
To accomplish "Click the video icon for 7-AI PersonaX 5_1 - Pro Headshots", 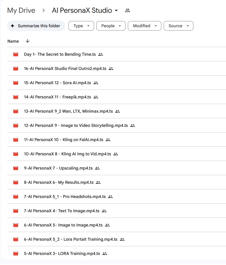I will pyautogui.click(x=16, y=197).
